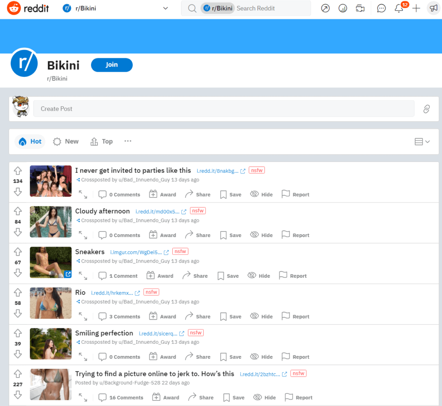Image resolution: width=442 pixels, height=406 pixels.
Task: Open the card view layout dropdown
Action: [x=422, y=142]
